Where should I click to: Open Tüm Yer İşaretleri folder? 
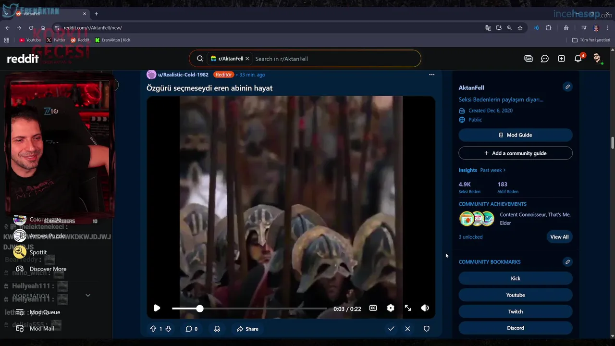coord(591,40)
